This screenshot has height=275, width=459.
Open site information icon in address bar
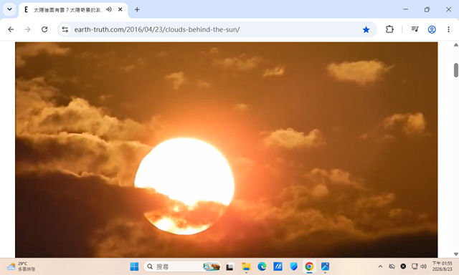point(65,29)
